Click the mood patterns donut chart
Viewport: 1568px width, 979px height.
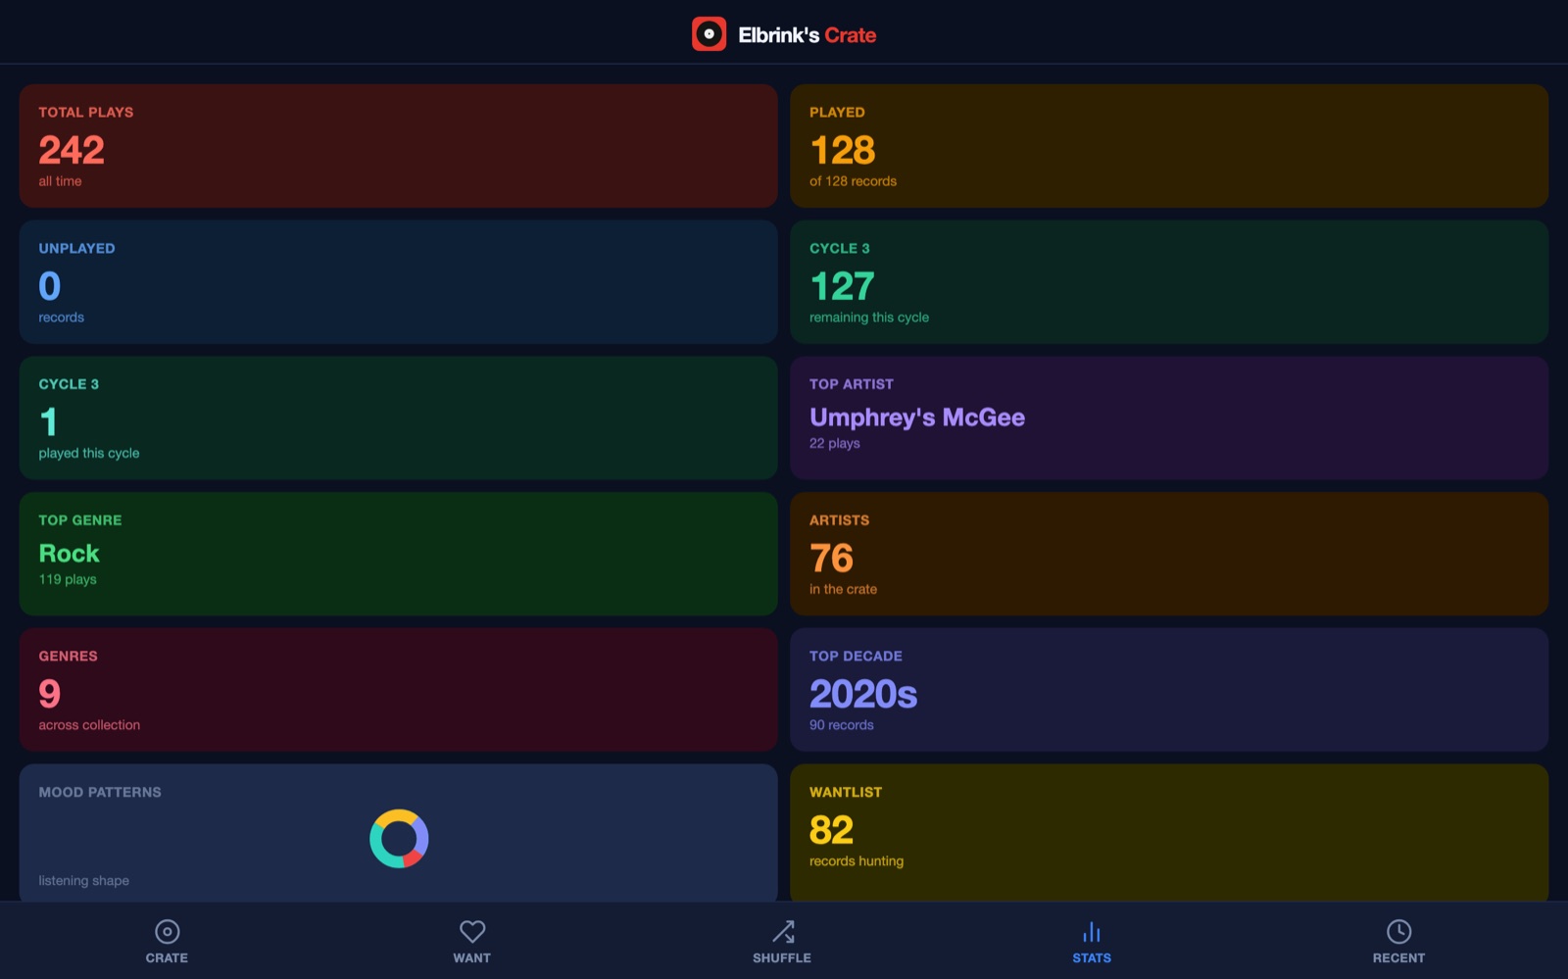pos(399,839)
